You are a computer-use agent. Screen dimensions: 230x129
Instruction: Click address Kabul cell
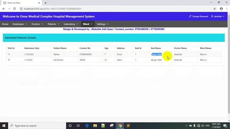119,60
